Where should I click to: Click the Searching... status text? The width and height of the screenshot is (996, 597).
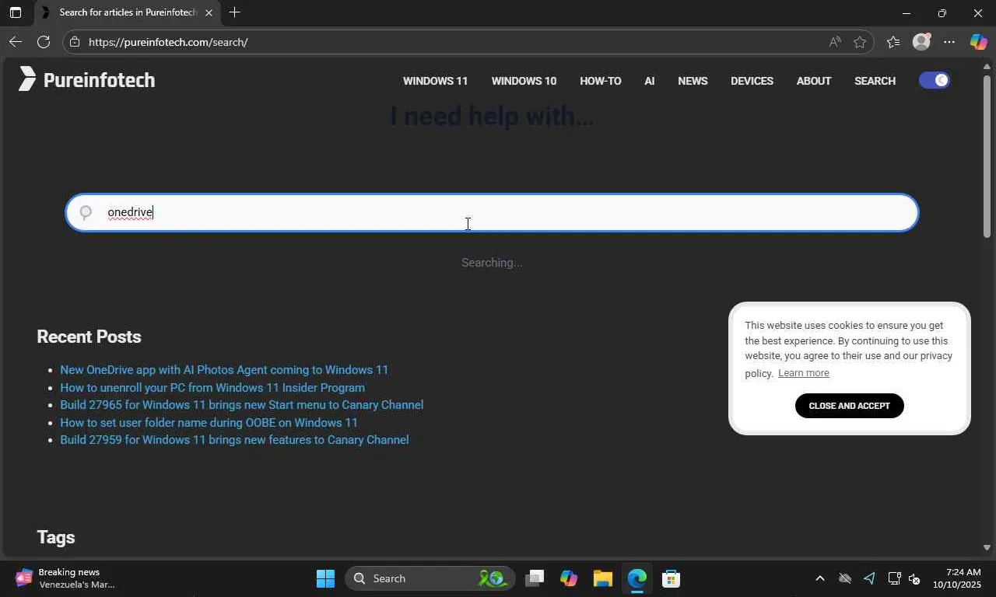(492, 263)
